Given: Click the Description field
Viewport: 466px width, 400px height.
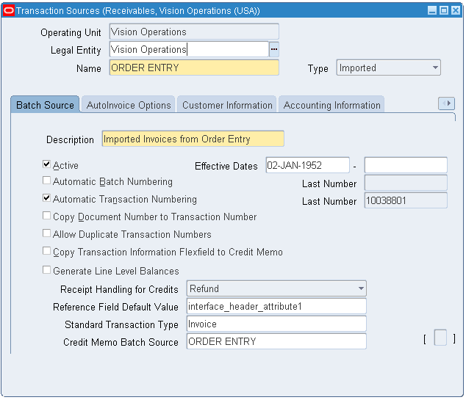Looking at the screenshot, I should [x=193, y=139].
